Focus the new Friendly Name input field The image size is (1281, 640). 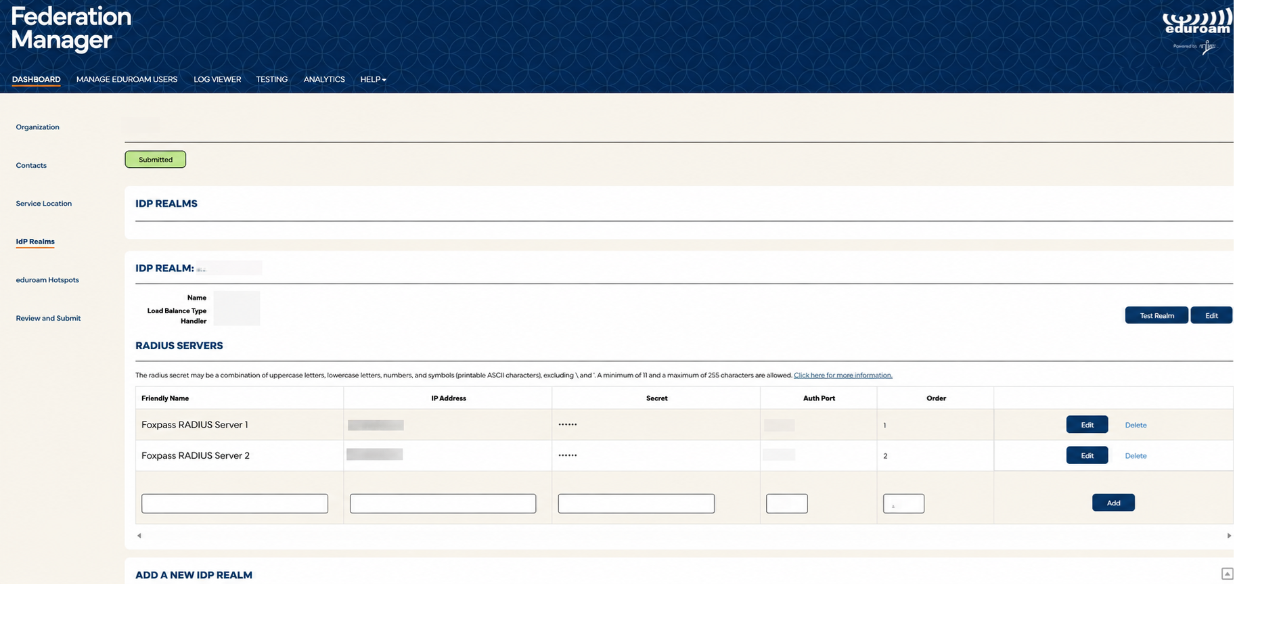point(235,503)
